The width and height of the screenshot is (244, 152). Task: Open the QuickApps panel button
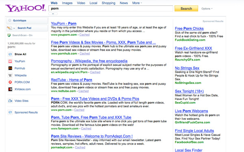tap(27, 21)
